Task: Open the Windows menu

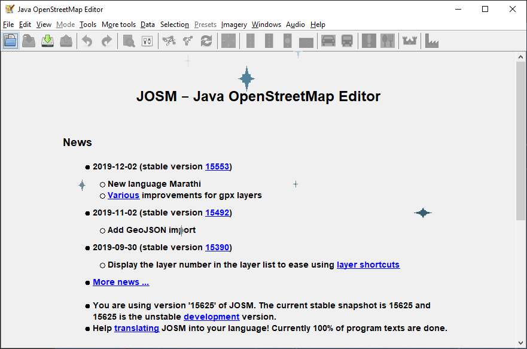Action: pyautogui.click(x=266, y=25)
